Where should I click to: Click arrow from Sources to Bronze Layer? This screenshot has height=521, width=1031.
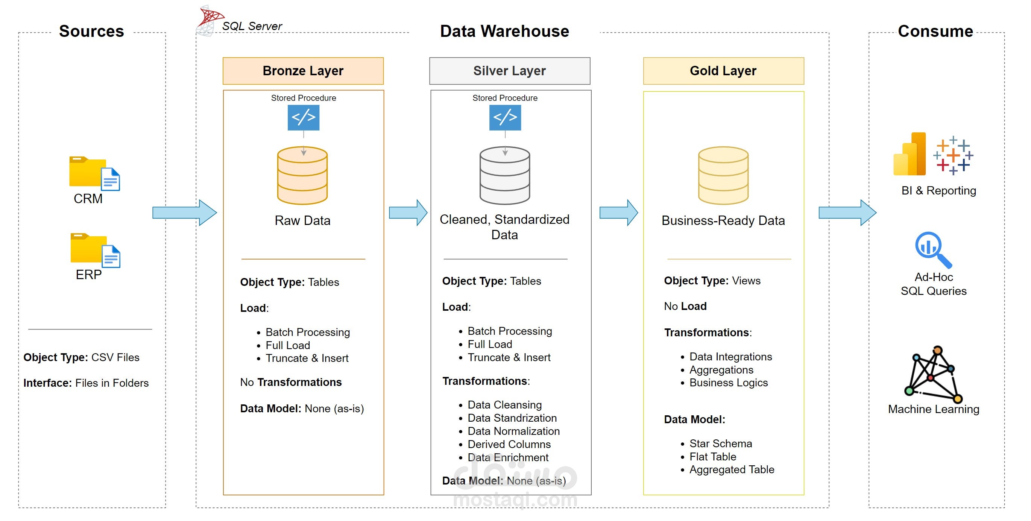point(185,213)
